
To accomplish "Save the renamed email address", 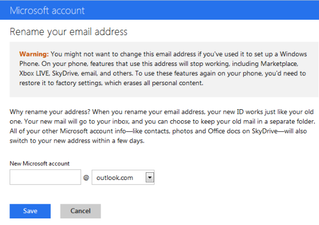I will pyautogui.click(x=30, y=211).
